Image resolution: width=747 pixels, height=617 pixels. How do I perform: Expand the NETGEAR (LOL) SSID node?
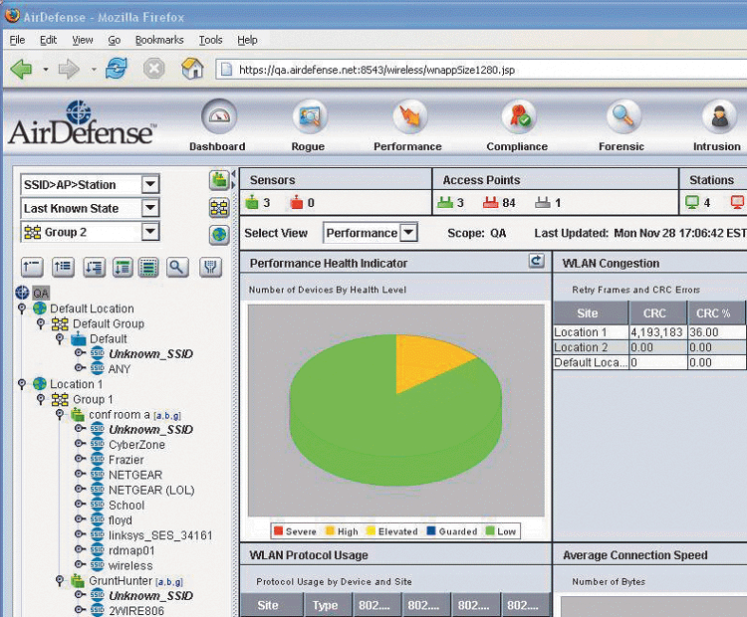click(x=80, y=489)
